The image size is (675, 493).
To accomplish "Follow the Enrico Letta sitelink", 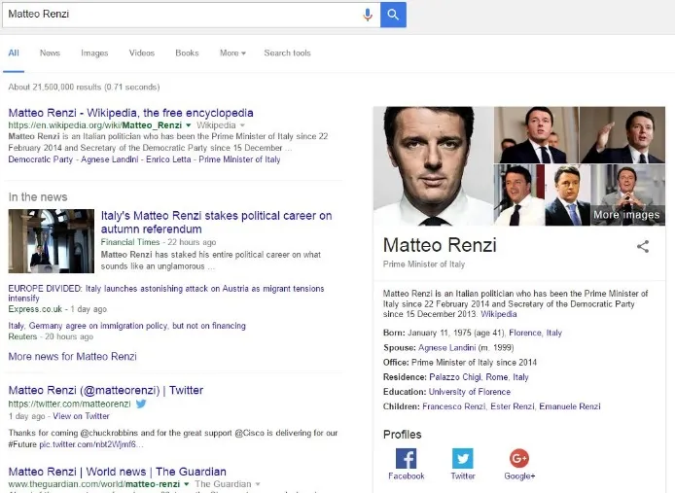I will (x=168, y=159).
